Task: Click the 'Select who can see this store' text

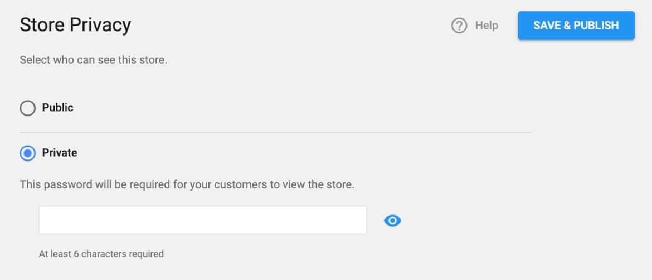Action: click(93, 60)
